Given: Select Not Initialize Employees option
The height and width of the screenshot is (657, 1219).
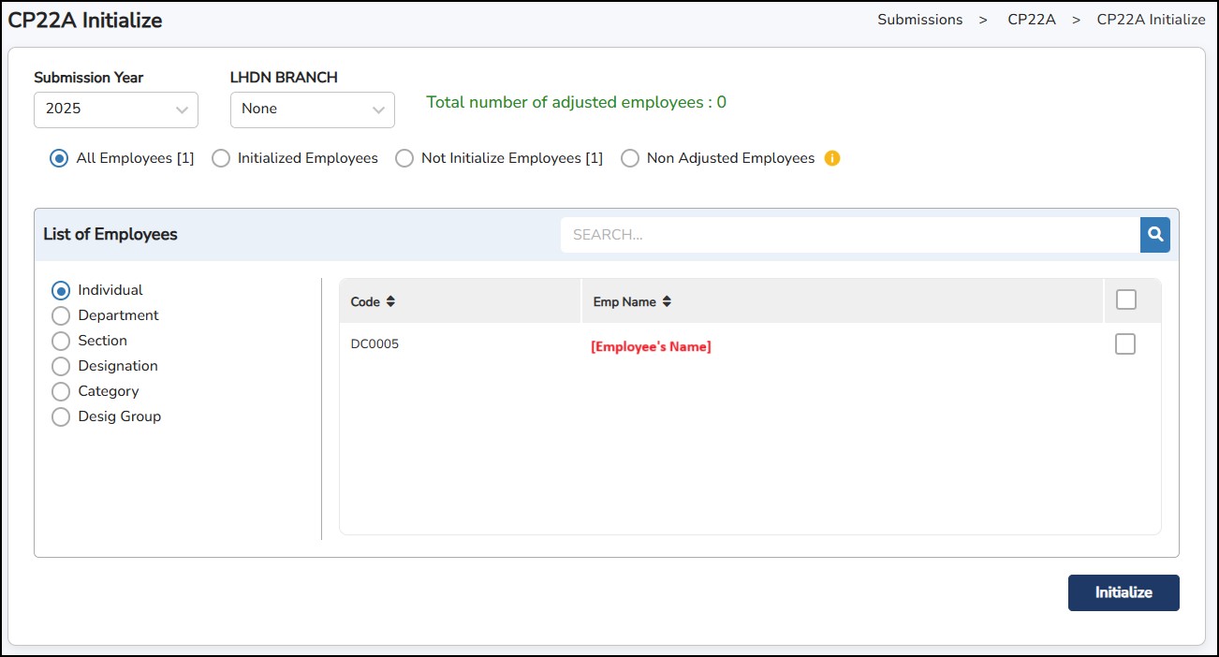Looking at the screenshot, I should [404, 158].
